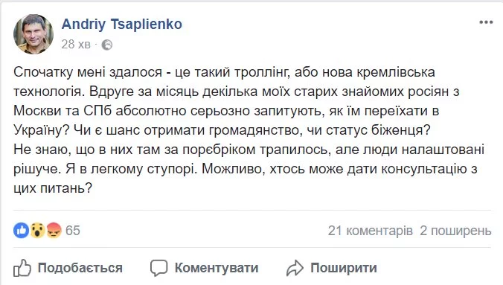The height and width of the screenshot is (285, 503).
Task: Click the Wow reaction emoji
Action: [x=37, y=230]
